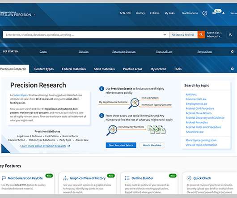Focus the main search text field
The image size is (237, 198).
(83, 34)
